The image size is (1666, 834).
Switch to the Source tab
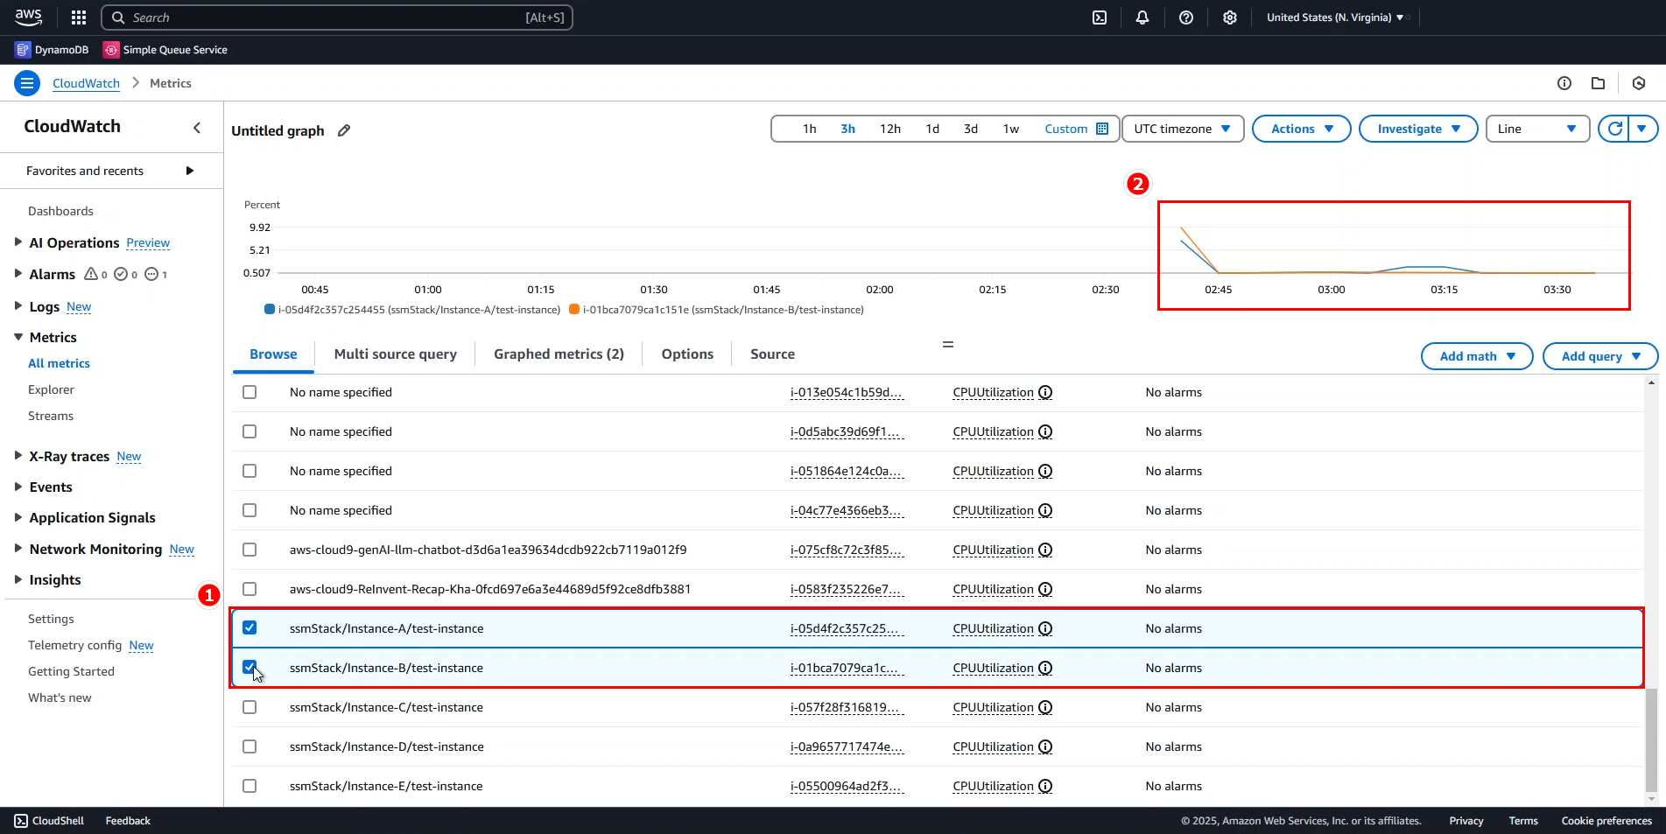pyautogui.click(x=772, y=354)
